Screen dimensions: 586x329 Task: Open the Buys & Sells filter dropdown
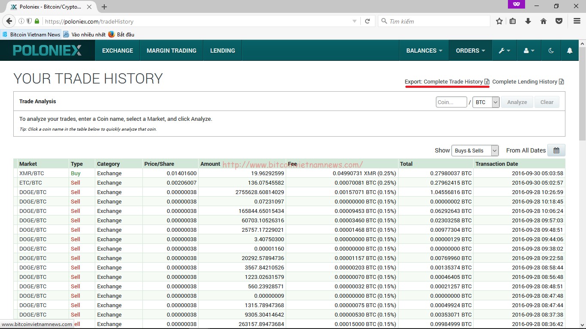click(475, 150)
